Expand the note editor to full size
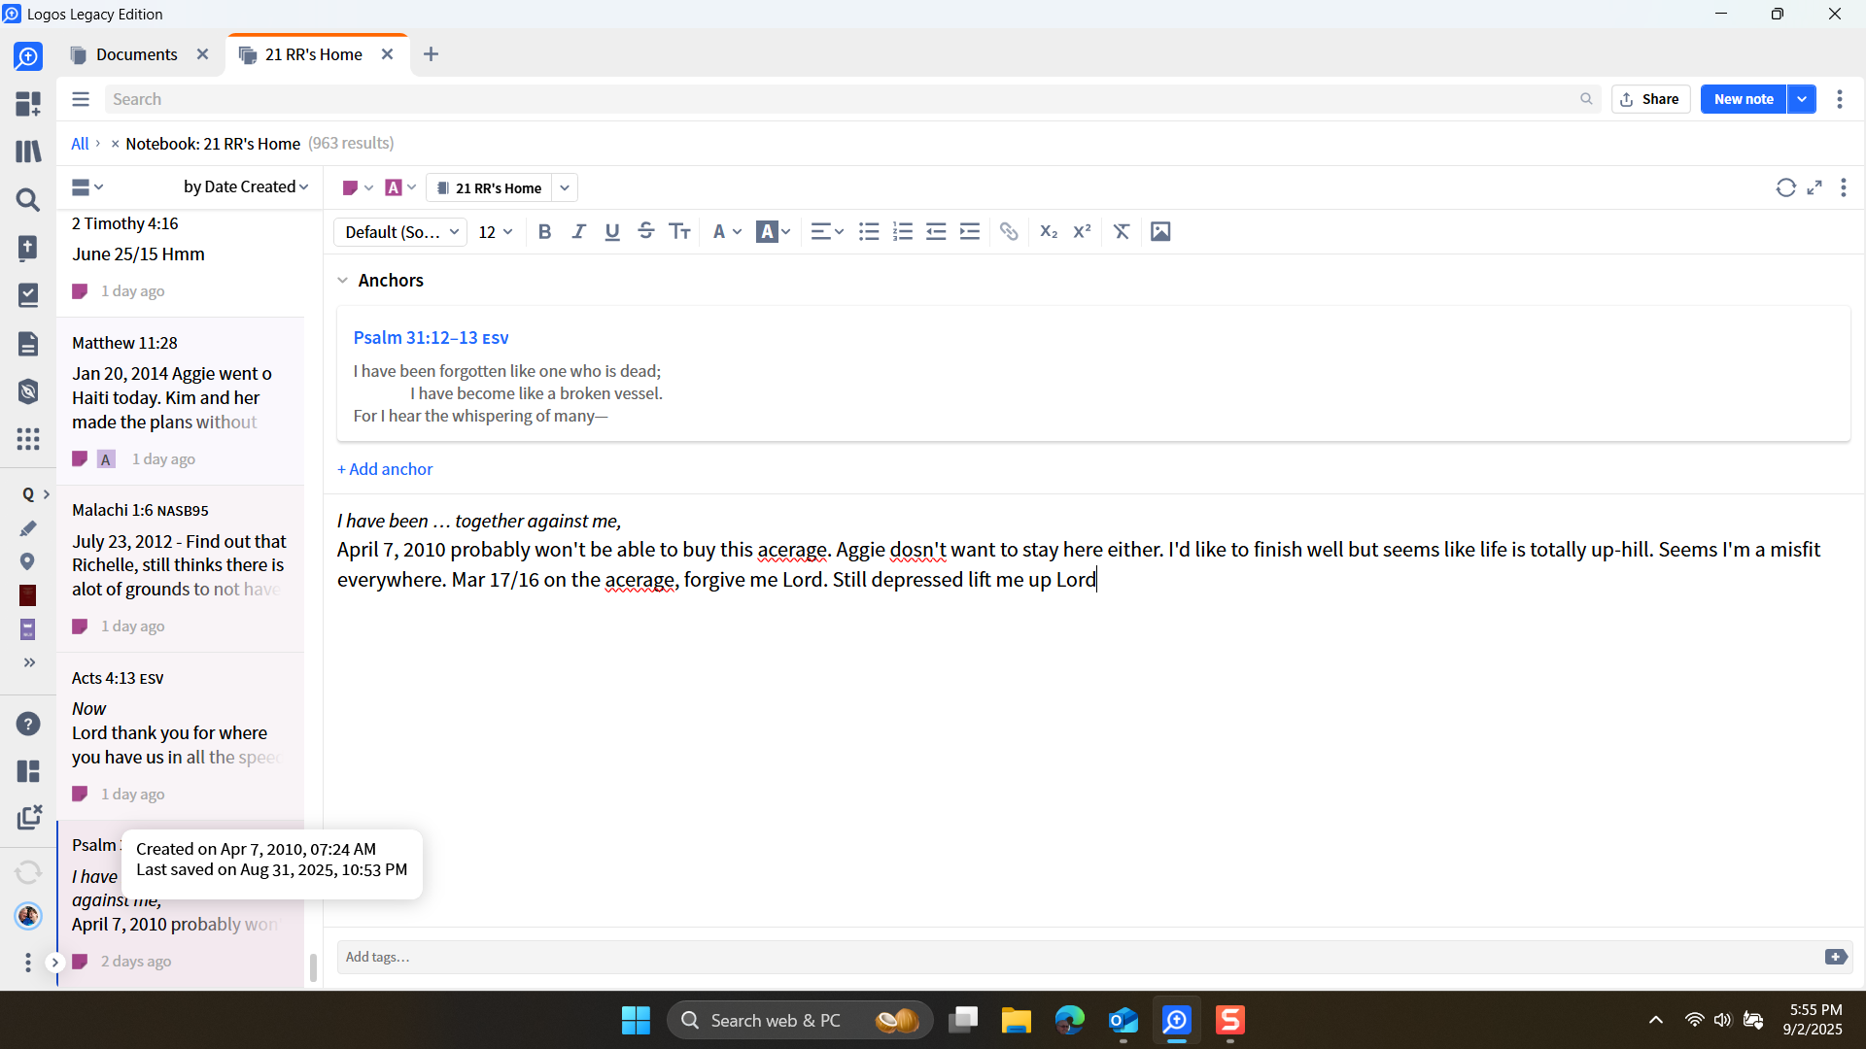1866x1049 pixels. tap(1814, 188)
